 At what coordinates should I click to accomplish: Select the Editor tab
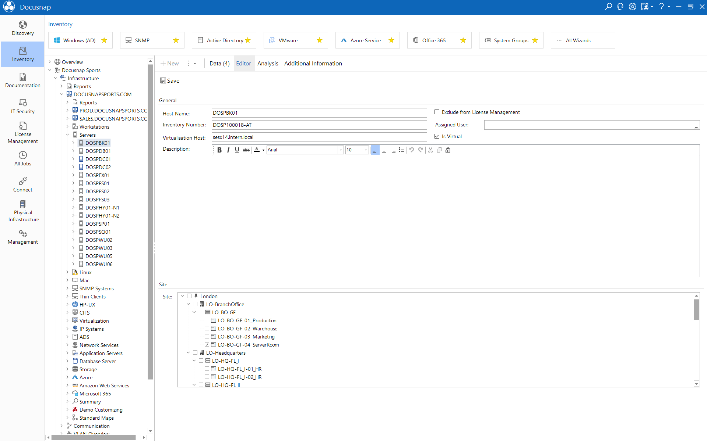244,64
